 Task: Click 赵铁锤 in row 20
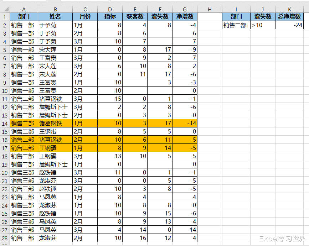(x=55, y=173)
